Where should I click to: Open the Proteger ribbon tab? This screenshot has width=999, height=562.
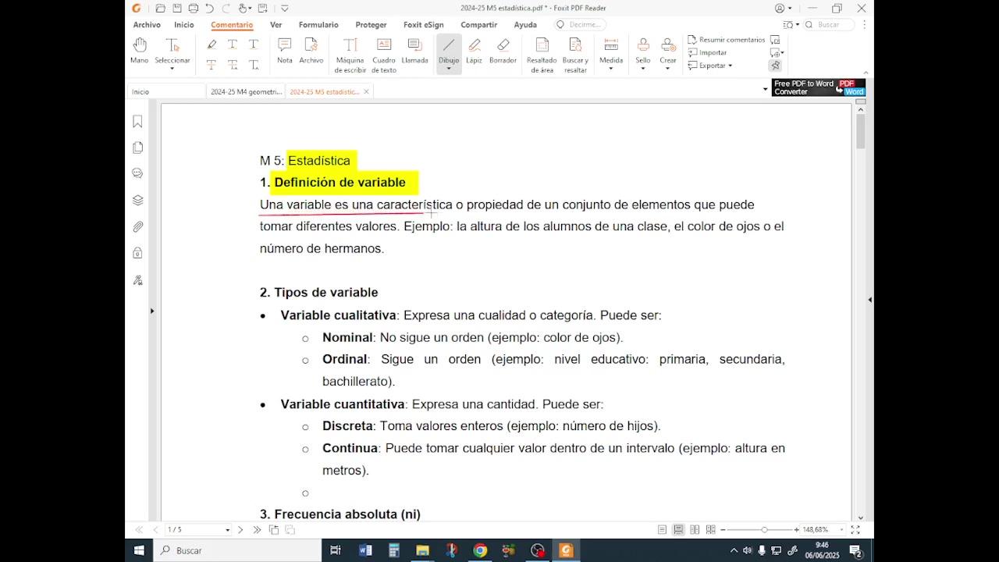point(371,25)
